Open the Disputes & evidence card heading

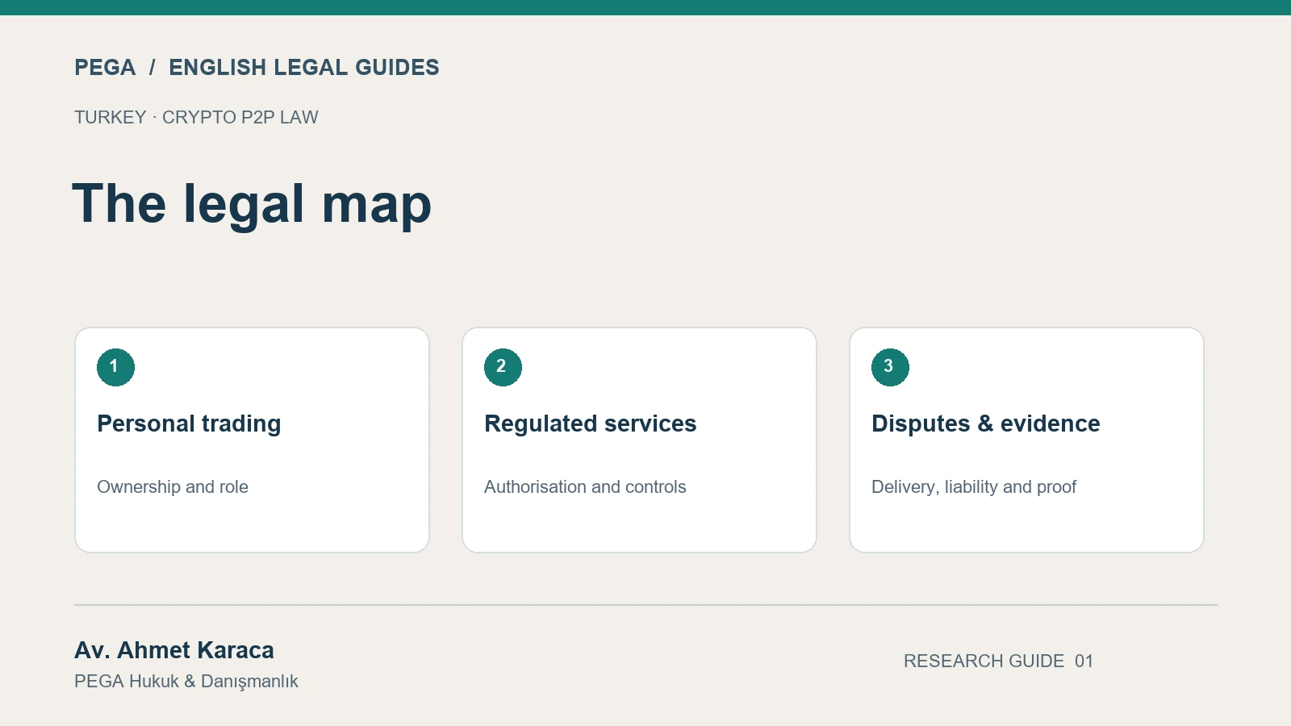tap(985, 424)
